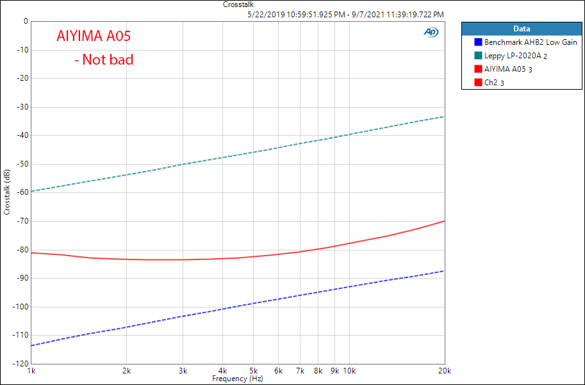Image resolution: width=585 pixels, height=385 pixels.
Task: Click the teal dashed Leppy crosstalk curve
Action: click(x=238, y=154)
